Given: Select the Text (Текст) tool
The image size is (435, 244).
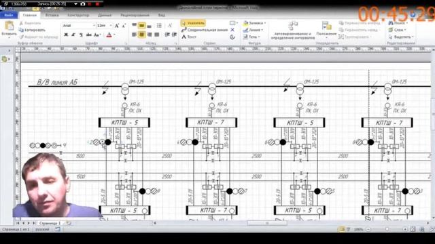Looking at the screenshot, I should (189, 37).
